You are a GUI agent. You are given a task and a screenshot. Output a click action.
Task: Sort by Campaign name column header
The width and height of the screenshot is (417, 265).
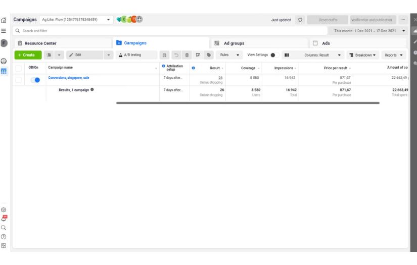click(x=60, y=68)
